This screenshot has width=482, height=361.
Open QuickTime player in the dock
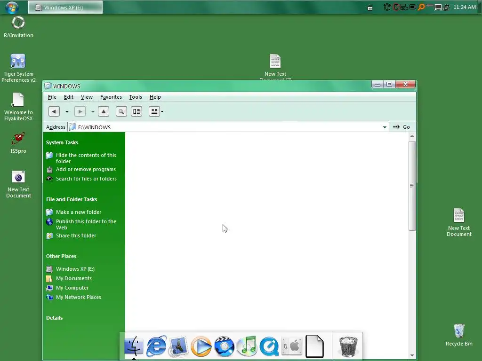pos(269,346)
